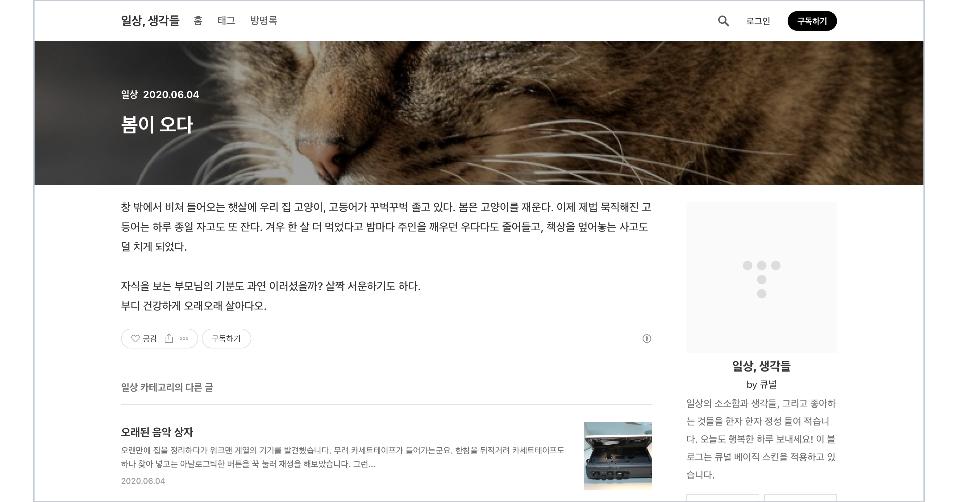This screenshot has width=958, height=502.
Task: Click the 로그인 link
Action: click(758, 21)
